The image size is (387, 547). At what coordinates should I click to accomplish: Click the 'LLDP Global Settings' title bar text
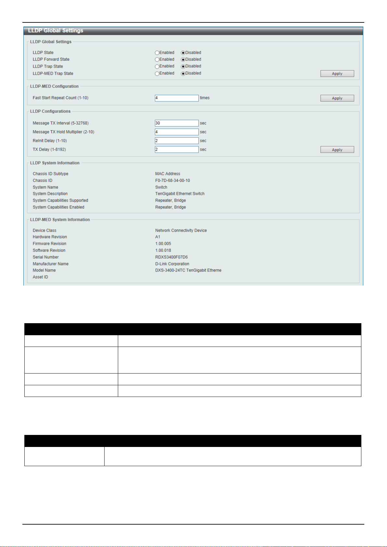point(56,31)
